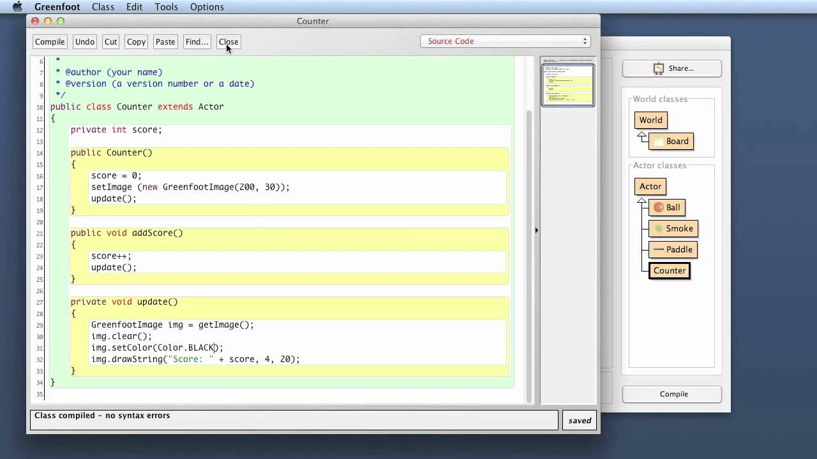Image resolution: width=817 pixels, height=459 pixels.
Task: Click the Smoke class image icon
Action: 659,228
